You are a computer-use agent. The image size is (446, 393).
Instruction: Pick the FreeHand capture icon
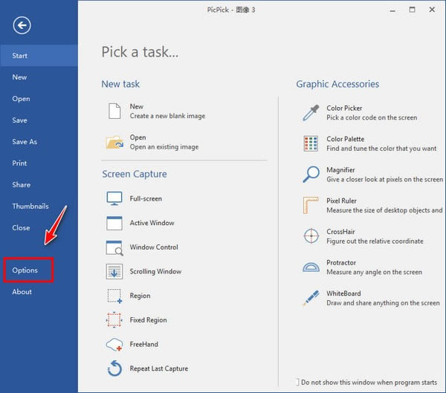[x=114, y=344]
